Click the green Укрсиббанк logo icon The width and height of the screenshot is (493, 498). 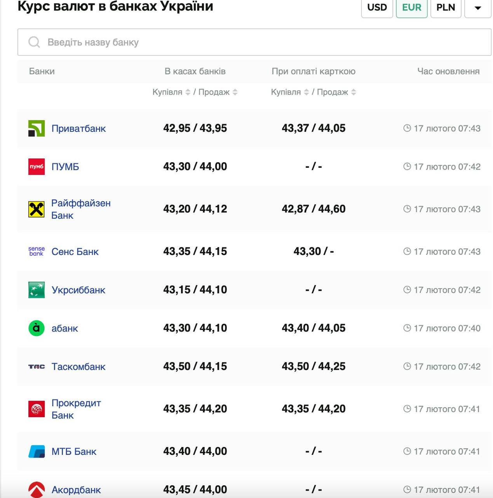point(37,290)
